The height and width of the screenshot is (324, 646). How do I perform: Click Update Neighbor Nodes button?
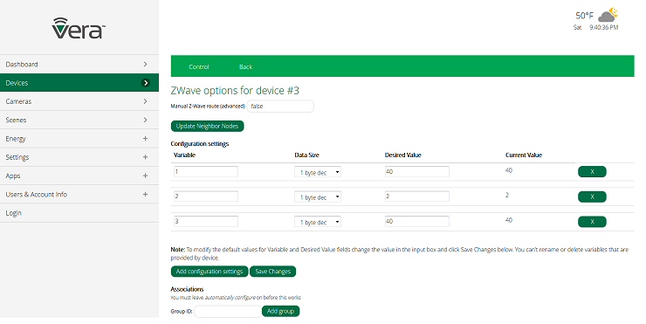tap(207, 126)
